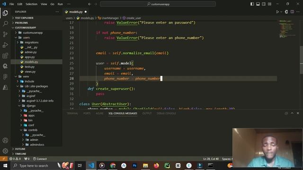Open the run options dropdown arrow
303x170 pixels.
point(281,12)
